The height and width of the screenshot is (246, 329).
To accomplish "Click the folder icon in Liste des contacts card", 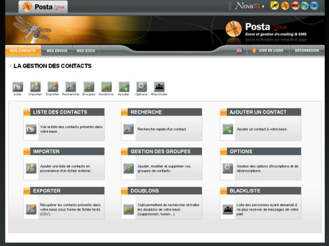I will tap(31, 129).
